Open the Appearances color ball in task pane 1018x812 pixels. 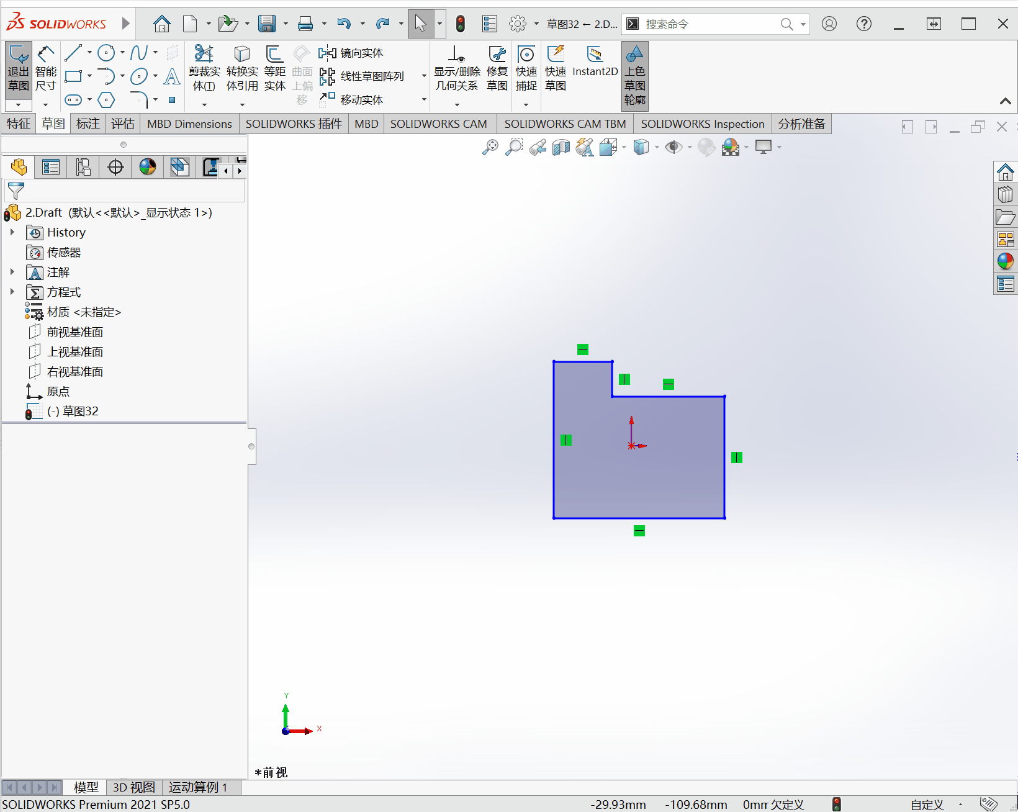point(1006,261)
